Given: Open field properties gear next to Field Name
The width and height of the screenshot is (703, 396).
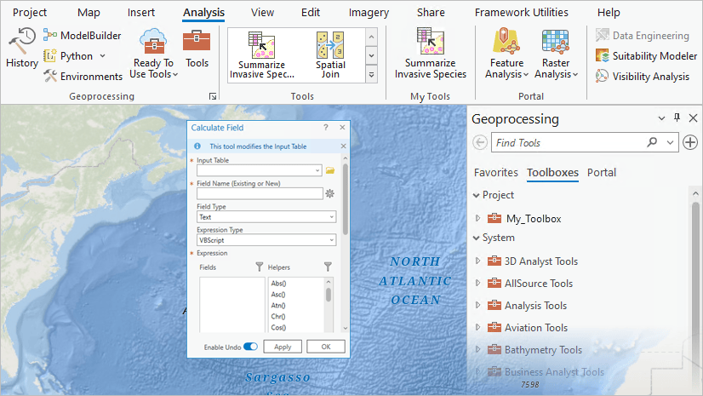Looking at the screenshot, I should (330, 193).
